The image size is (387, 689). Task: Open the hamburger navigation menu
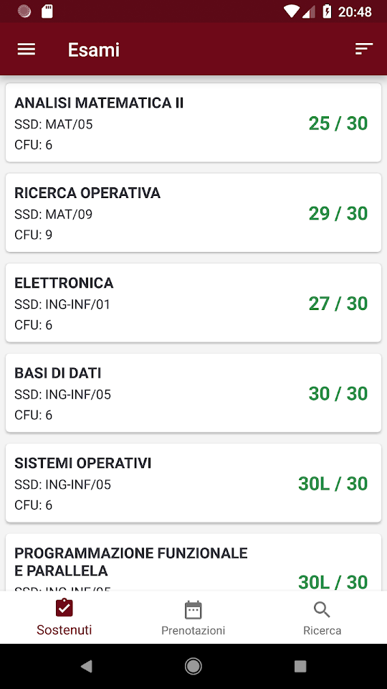pyautogui.click(x=27, y=50)
